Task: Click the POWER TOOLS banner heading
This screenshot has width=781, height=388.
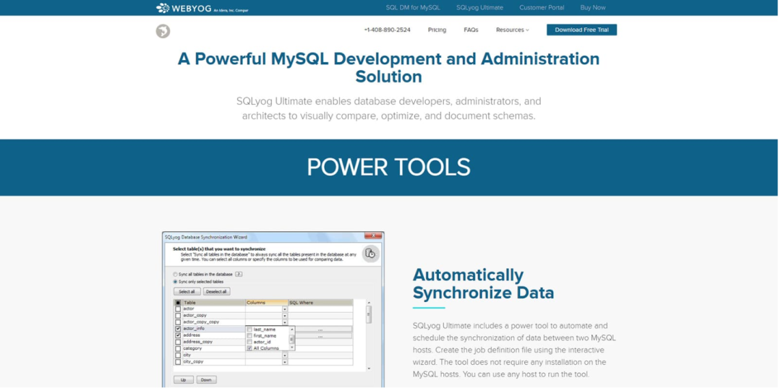Action: (x=388, y=167)
